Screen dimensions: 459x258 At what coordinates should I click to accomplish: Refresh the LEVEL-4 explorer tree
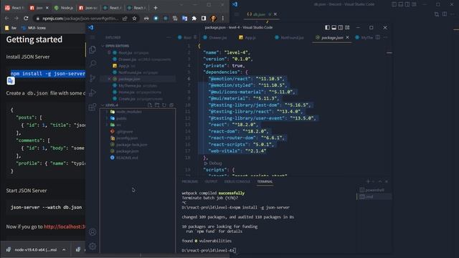point(164,105)
